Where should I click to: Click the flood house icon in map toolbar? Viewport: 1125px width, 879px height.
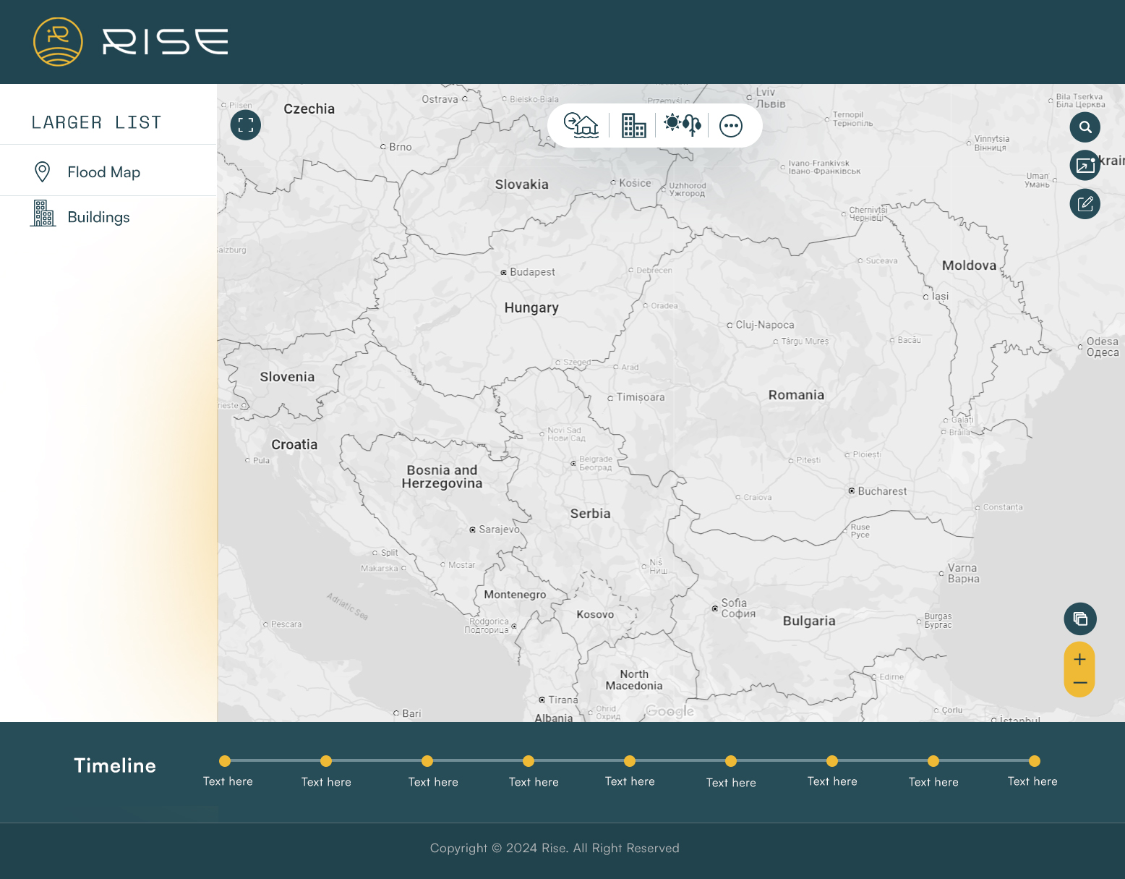pos(581,126)
